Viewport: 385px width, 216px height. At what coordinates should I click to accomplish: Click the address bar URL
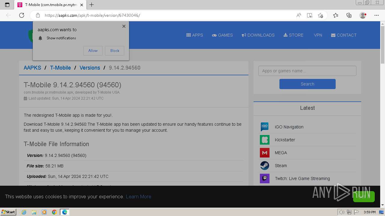click(92, 15)
